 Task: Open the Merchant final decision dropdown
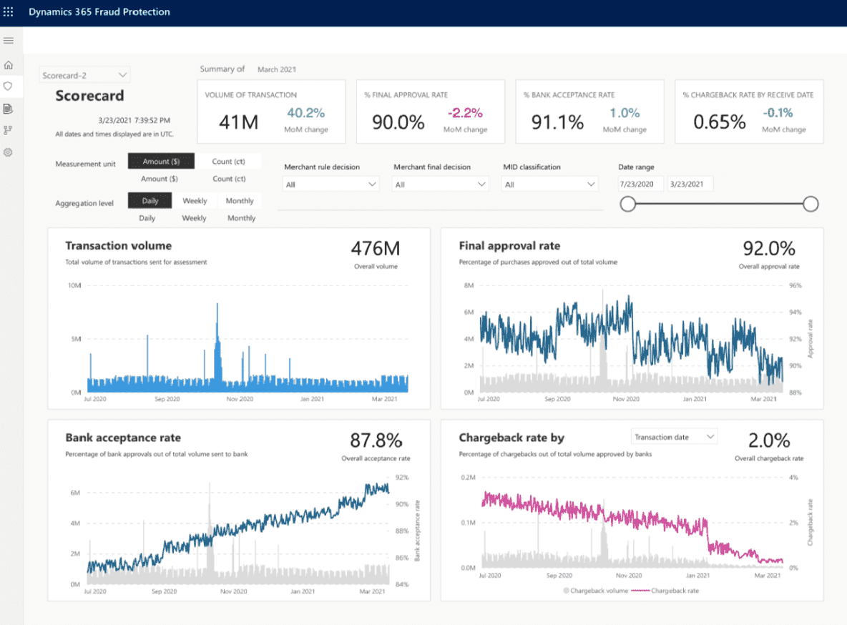click(440, 184)
